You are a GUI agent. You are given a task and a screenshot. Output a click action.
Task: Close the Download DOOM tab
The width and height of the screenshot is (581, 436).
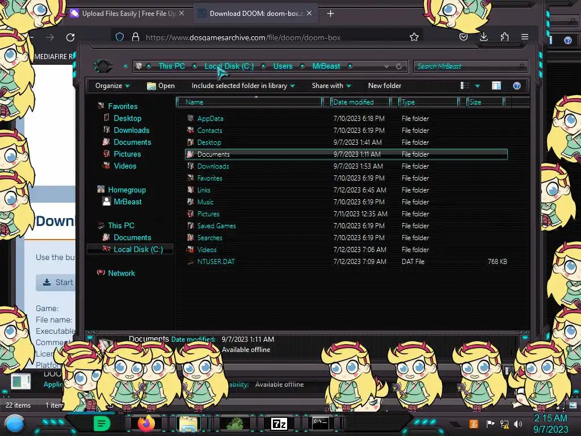click(x=309, y=14)
